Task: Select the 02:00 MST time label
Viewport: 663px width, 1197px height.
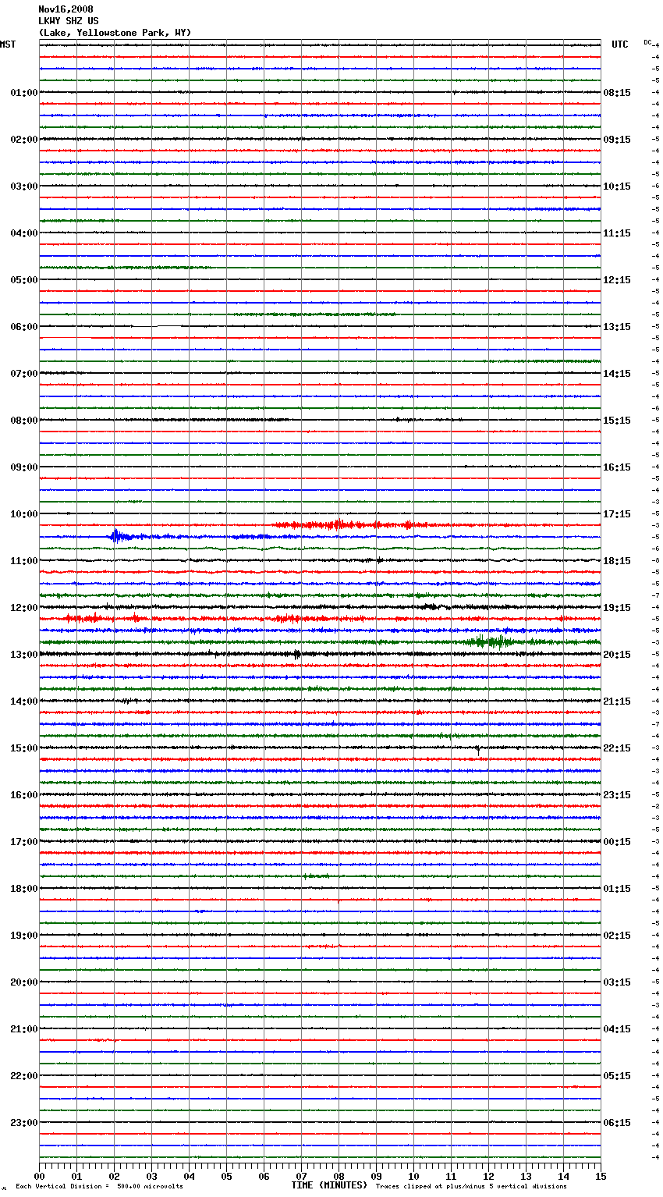Action: (x=24, y=140)
